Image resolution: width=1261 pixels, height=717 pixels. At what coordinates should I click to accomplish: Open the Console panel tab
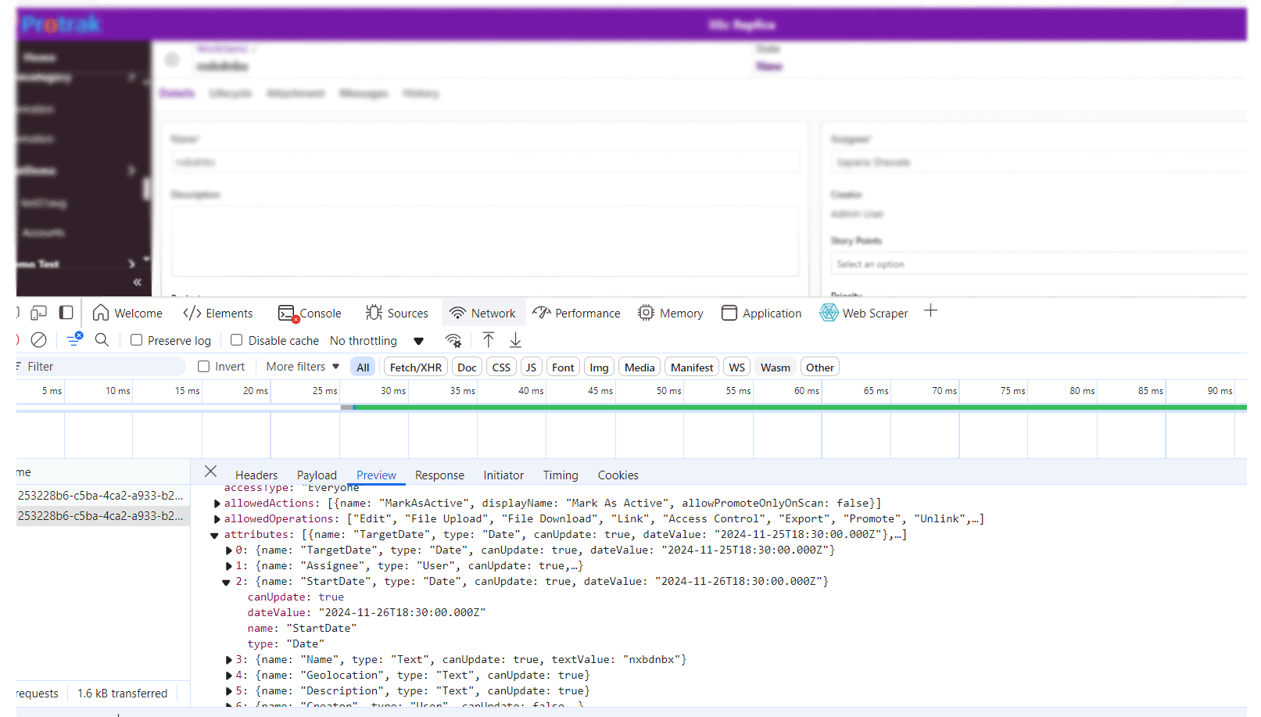pyautogui.click(x=310, y=314)
